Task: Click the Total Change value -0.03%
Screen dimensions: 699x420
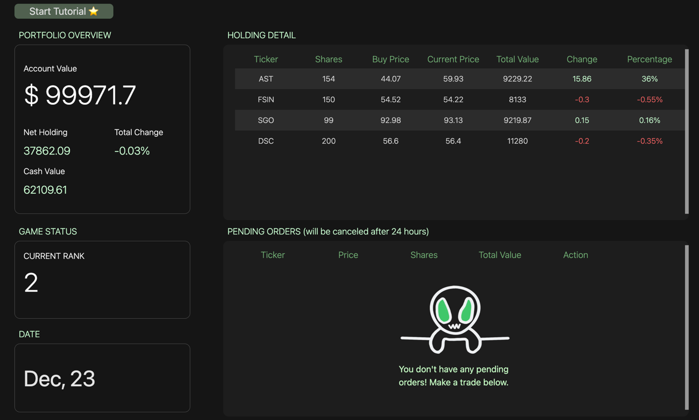Action: pos(132,151)
